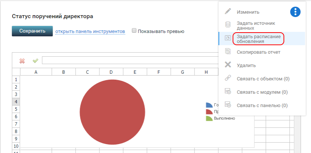311x153 pixels.
Task: Select row 7 header
Action: (16, 124)
